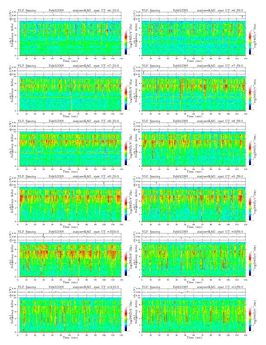View the spectrogram with start UT 11:20:0
Image resolution: width=266 pixels, height=345 pixels.
(x=70, y=315)
